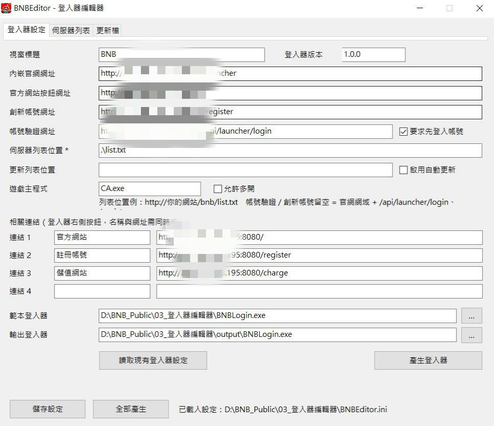Click the 範本登入器 path text field

coord(278,316)
